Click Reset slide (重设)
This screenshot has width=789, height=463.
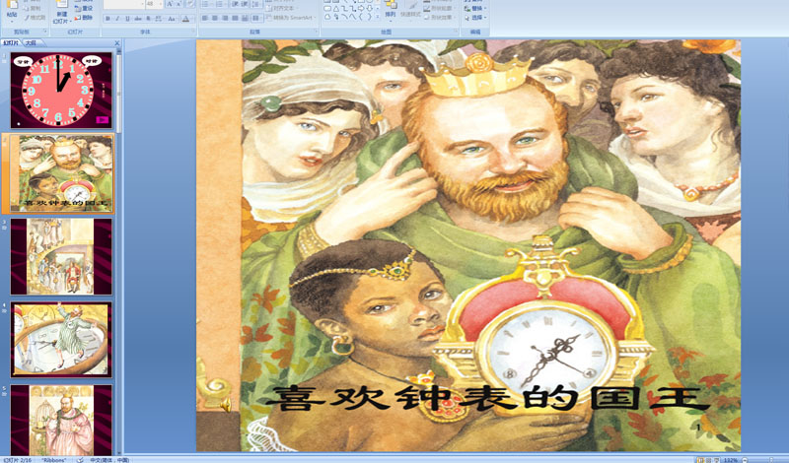[84, 8]
